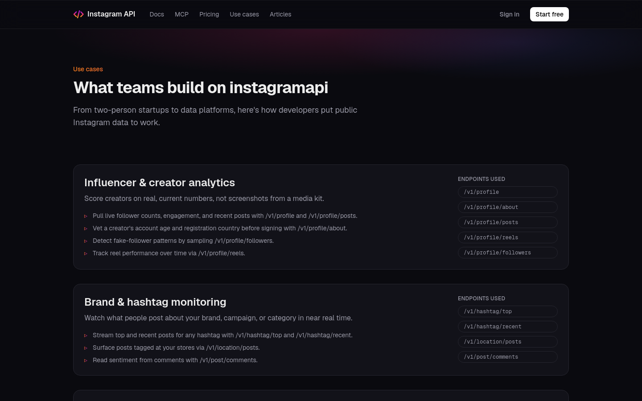Viewport: 642px width, 401px height.
Task: Click ENDPOINTS USED label in Brand & hashtag card
Action: 481,299
